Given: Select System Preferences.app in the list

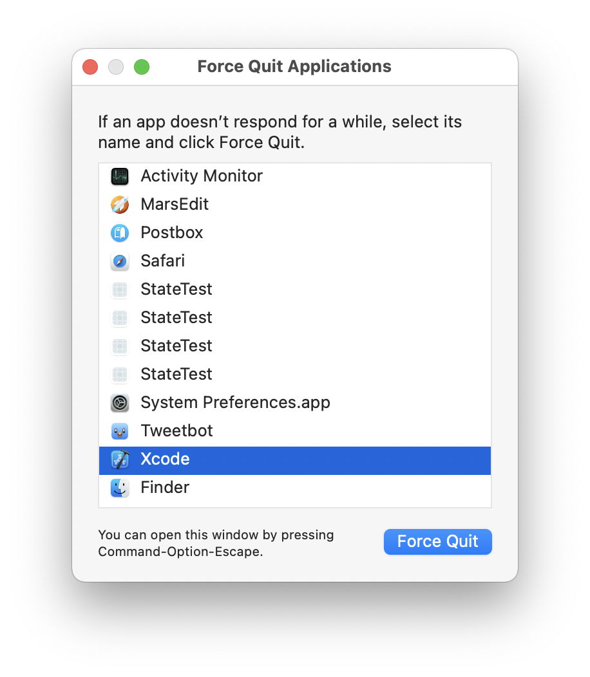Looking at the screenshot, I should [x=235, y=402].
